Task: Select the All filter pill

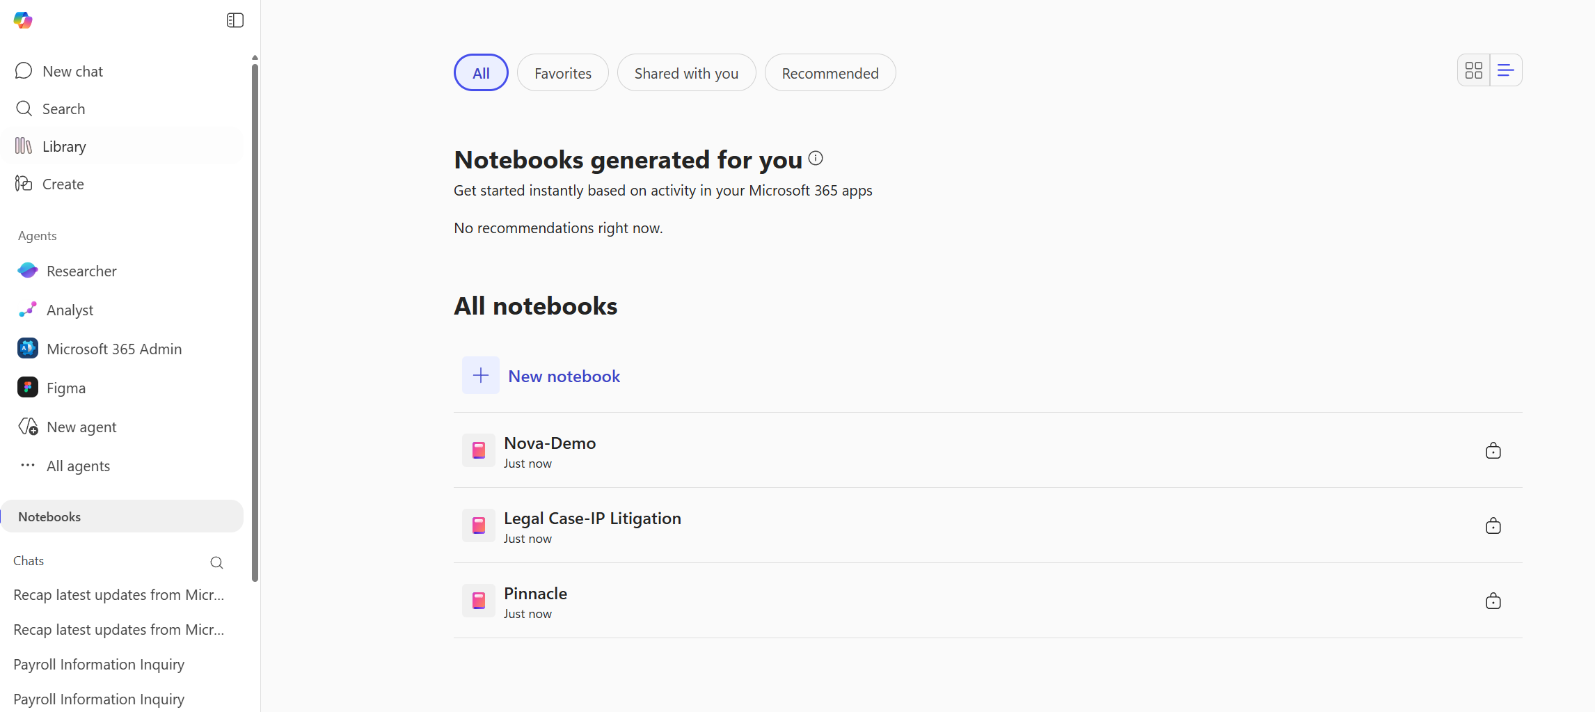Action: click(x=481, y=73)
